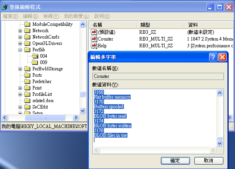
Task: Expand the PerHwIdStorage tree node
Action: (x=20, y=69)
